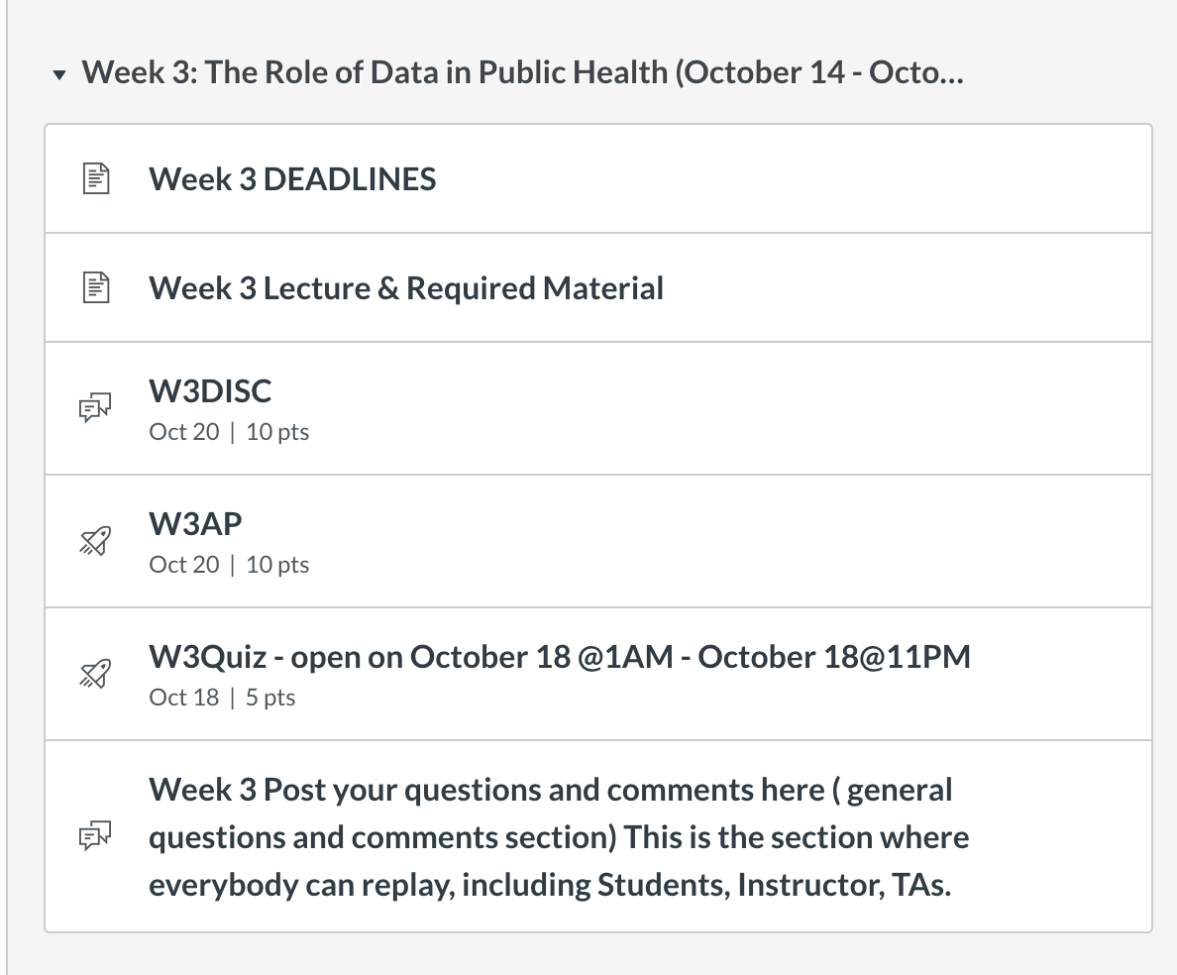Click the page icon beside Week 3 DEADLINES
The width and height of the screenshot is (1177, 975).
pos(96,178)
